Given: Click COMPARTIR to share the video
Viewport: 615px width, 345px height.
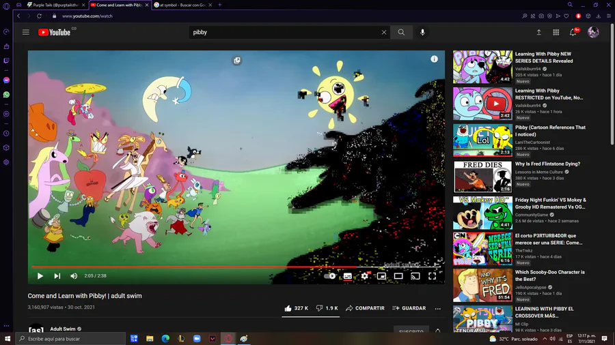Looking at the screenshot, I should coord(365,308).
